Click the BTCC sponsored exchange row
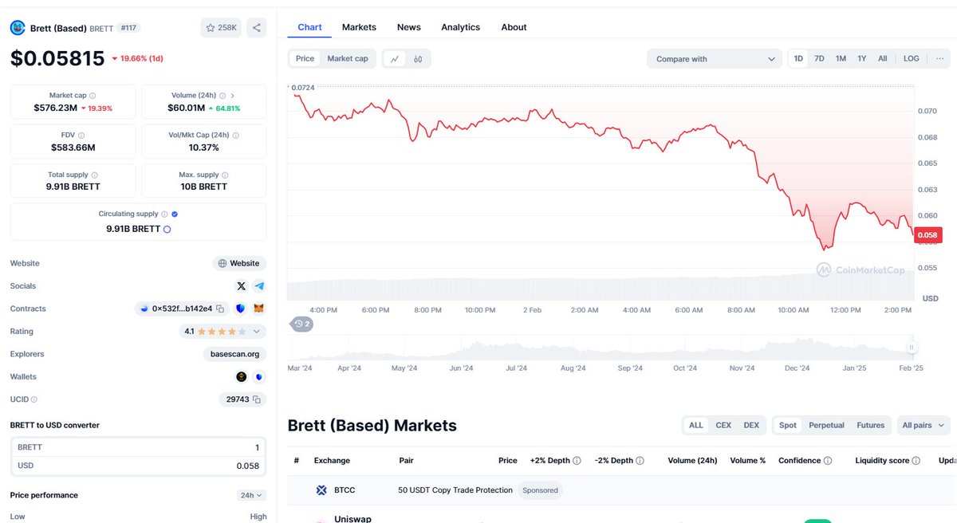 tap(622, 490)
